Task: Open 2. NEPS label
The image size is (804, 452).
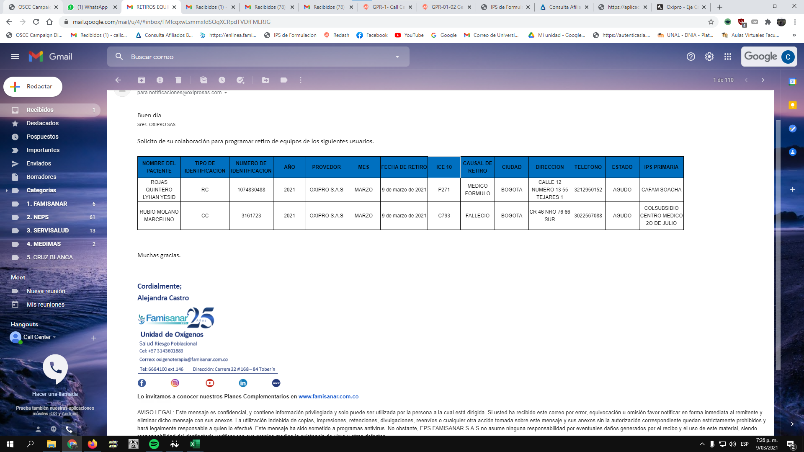Action: [x=50, y=217]
